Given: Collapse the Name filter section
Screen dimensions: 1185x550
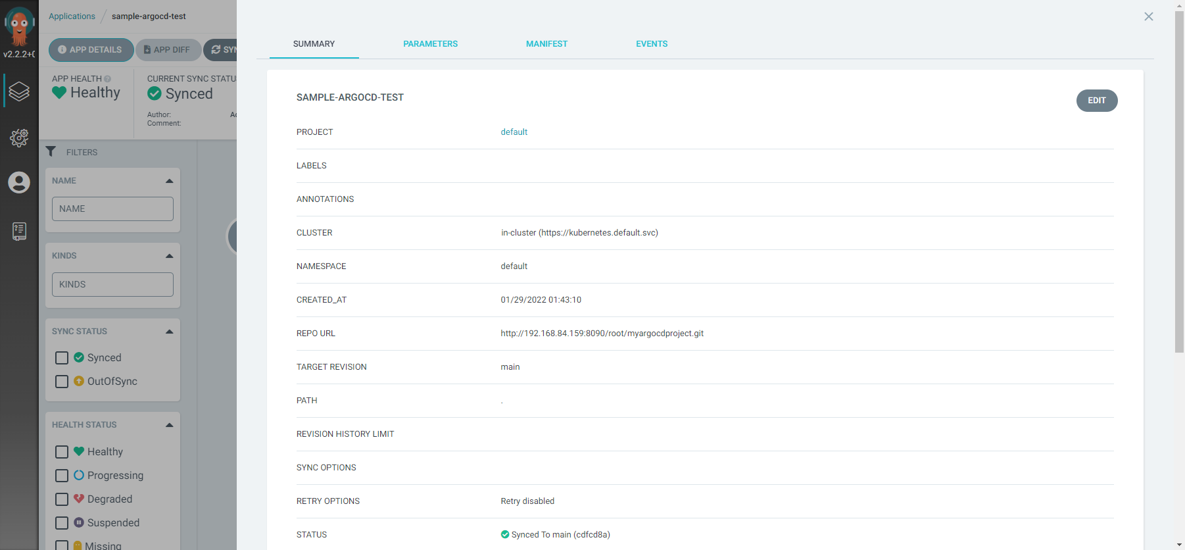Looking at the screenshot, I should point(170,181).
